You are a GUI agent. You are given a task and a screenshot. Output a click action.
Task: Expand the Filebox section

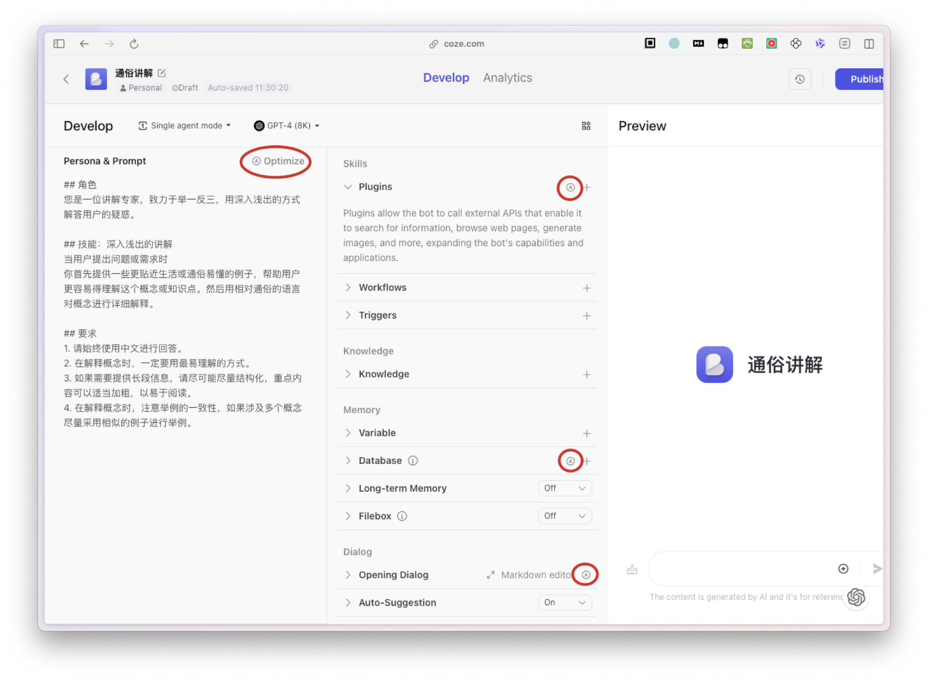click(x=348, y=516)
